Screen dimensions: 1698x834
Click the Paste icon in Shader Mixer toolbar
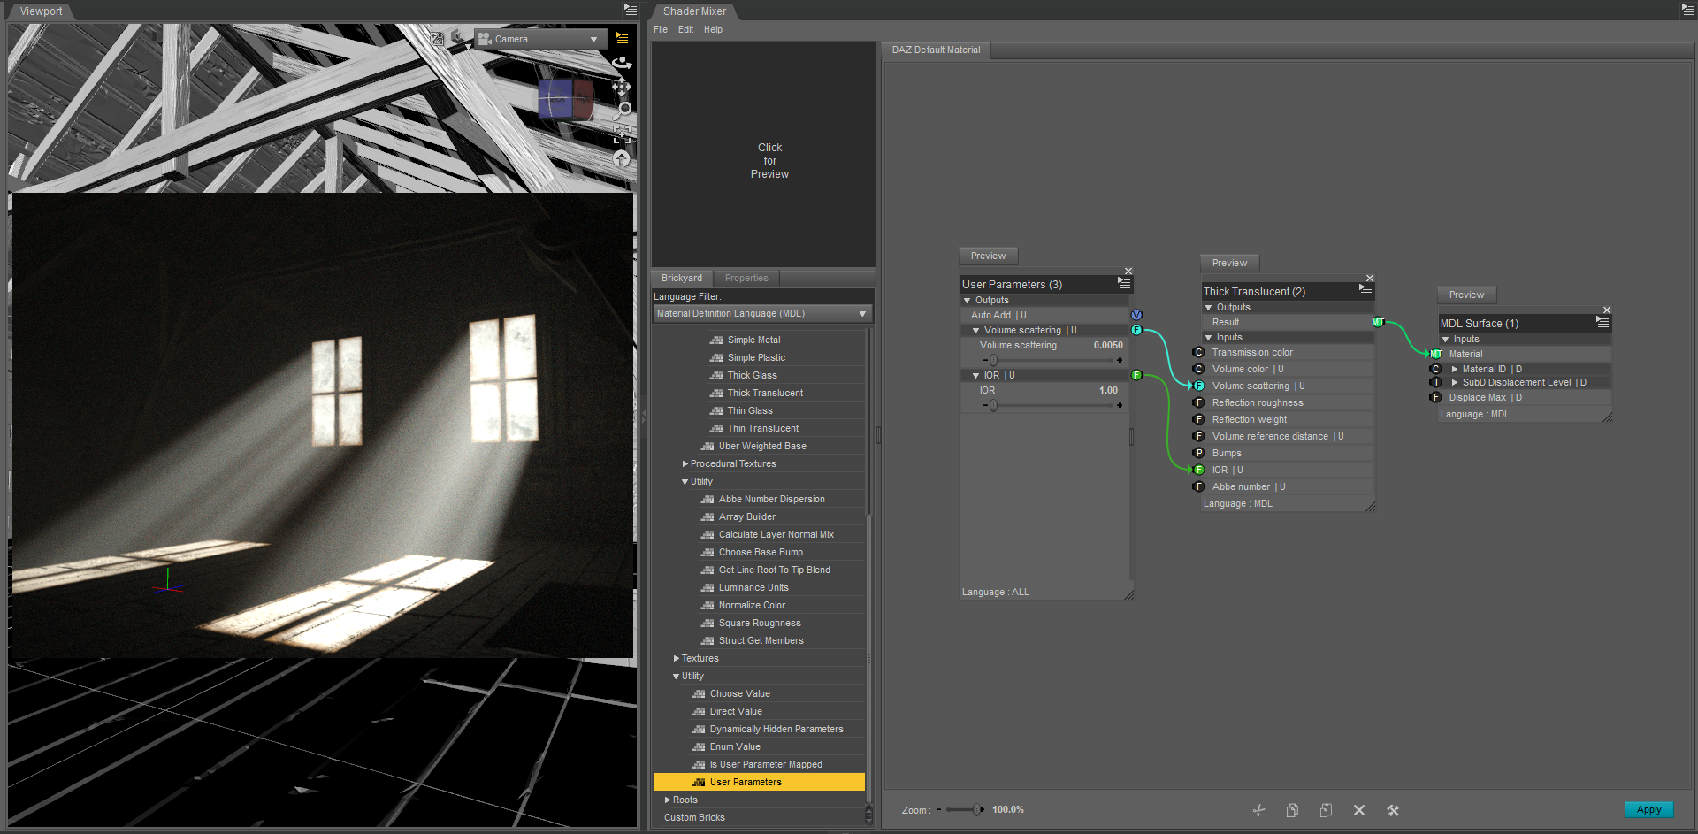point(1326,810)
